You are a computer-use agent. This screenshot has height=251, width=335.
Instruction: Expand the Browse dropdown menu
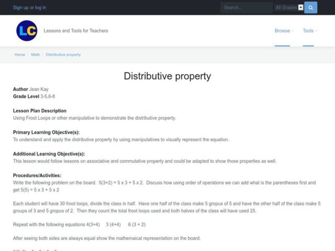(x=282, y=31)
